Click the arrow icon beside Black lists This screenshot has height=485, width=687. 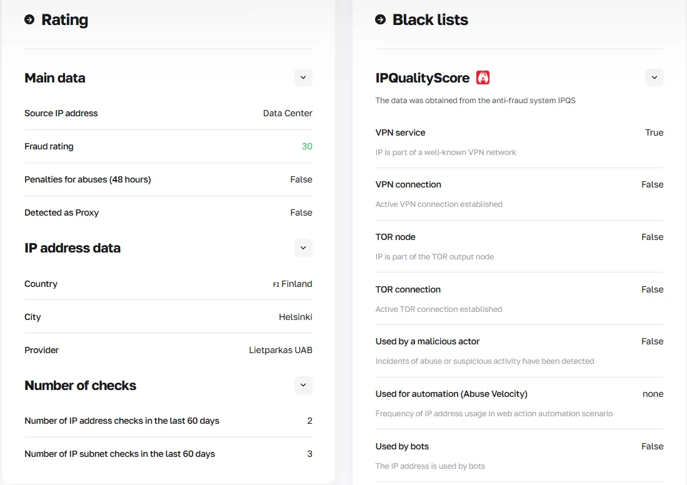[x=380, y=20]
